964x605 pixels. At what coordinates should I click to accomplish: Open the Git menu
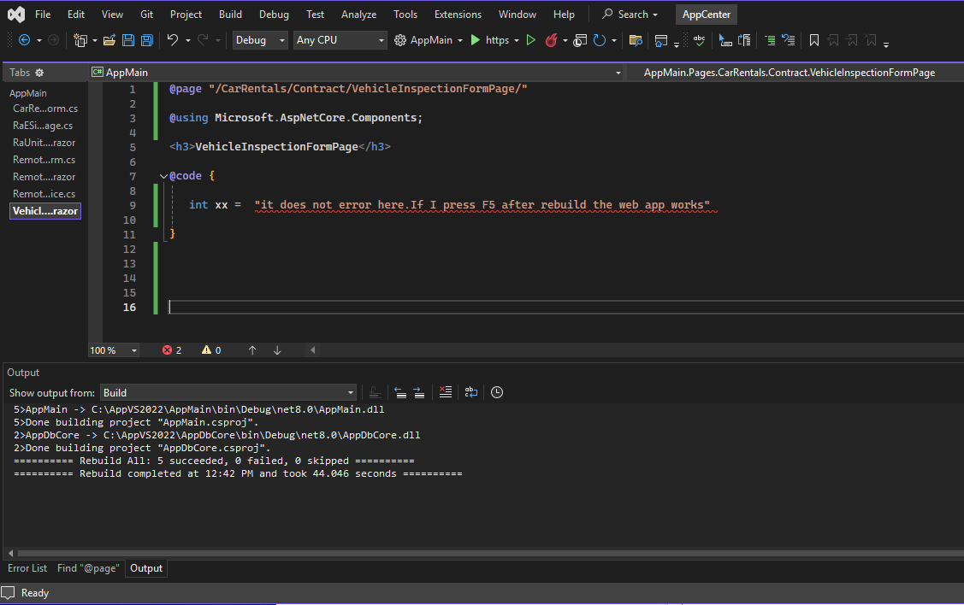tap(146, 15)
